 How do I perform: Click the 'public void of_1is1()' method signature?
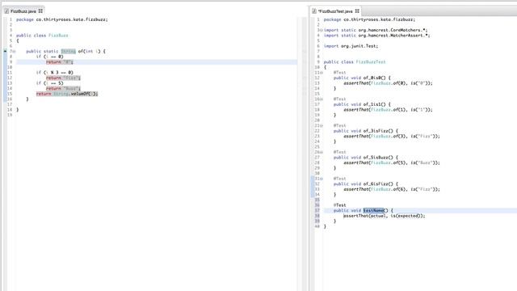362,104
